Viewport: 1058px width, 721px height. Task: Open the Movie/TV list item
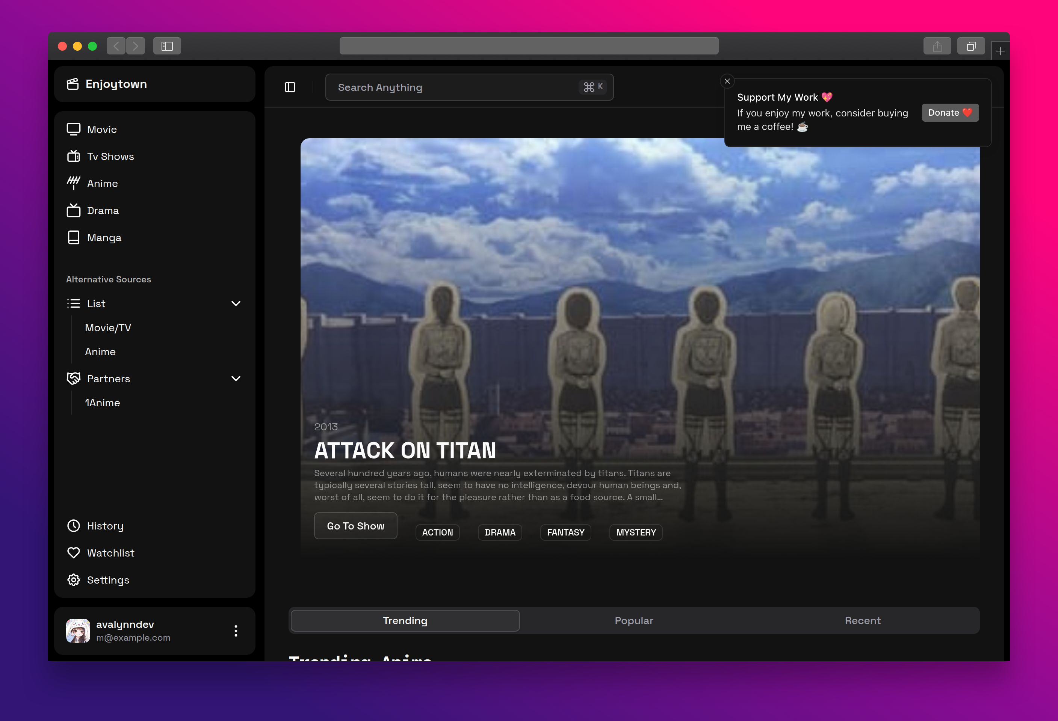tap(108, 328)
